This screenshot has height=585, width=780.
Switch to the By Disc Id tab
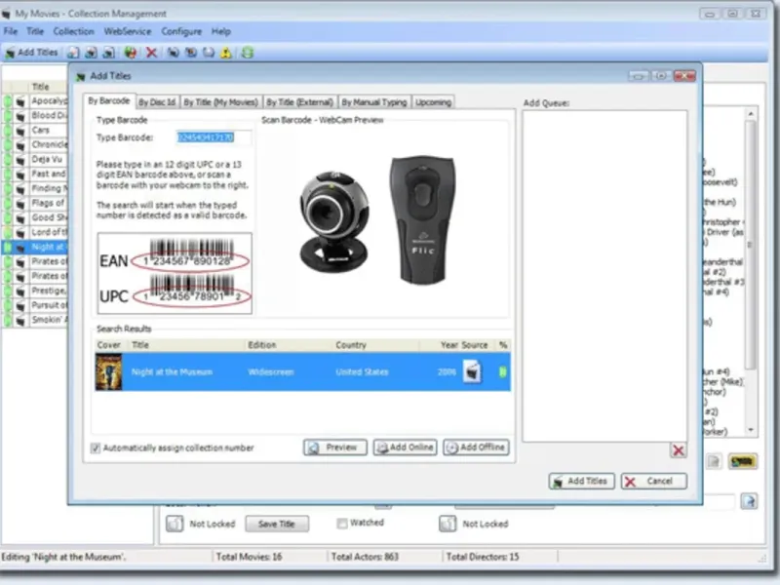click(x=157, y=102)
